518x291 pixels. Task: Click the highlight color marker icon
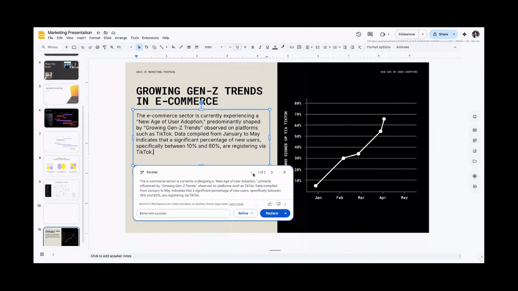pos(283,47)
